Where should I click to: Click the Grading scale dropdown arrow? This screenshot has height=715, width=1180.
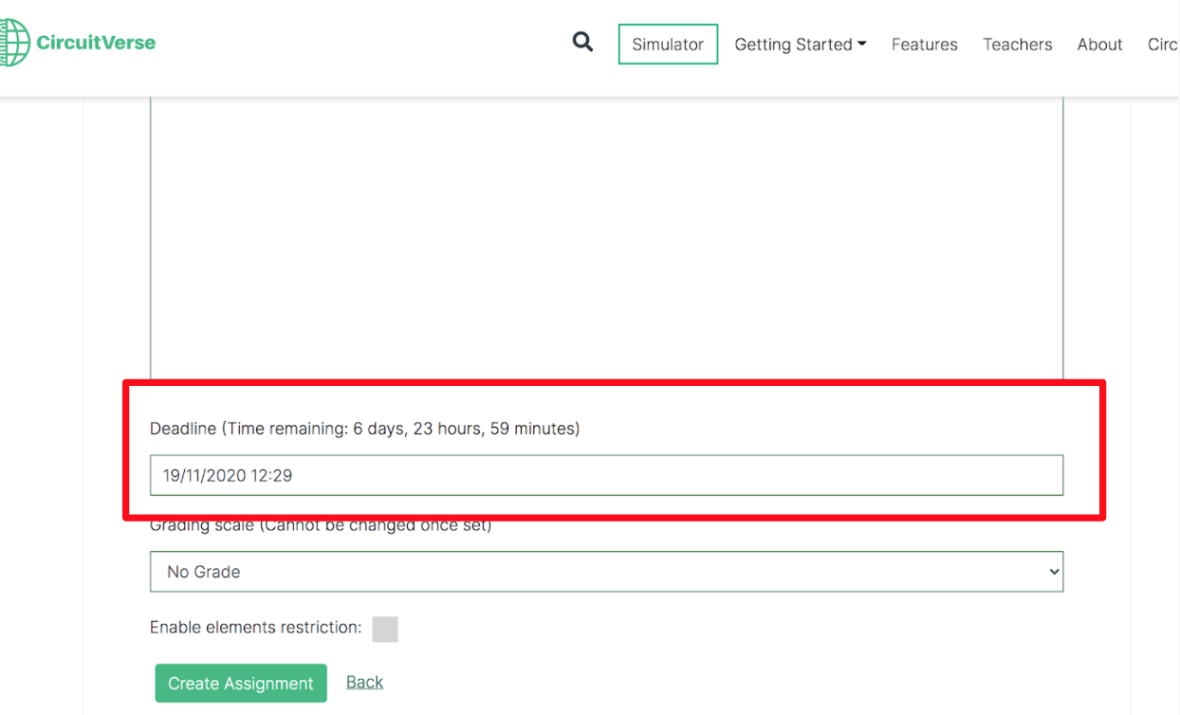(x=1052, y=572)
